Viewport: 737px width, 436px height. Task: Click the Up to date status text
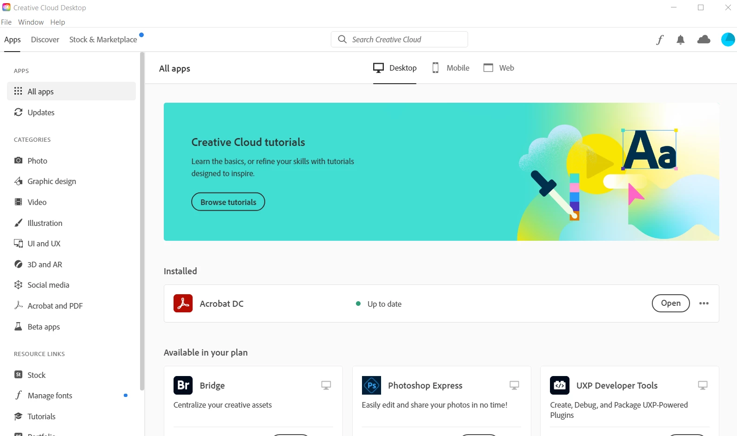click(x=384, y=304)
